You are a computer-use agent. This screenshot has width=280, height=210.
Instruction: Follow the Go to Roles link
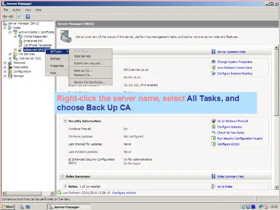pos(224,187)
